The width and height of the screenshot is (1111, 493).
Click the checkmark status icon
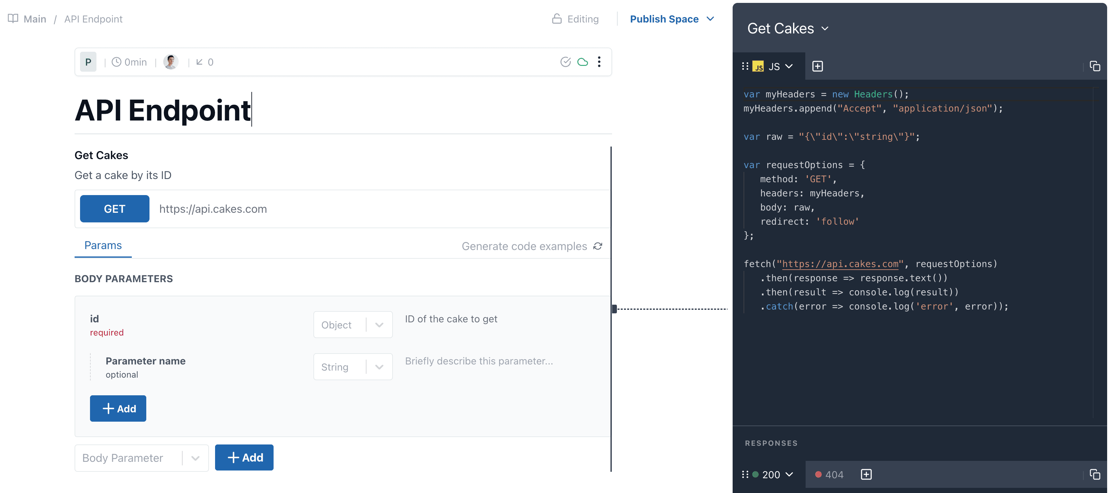point(565,62)
